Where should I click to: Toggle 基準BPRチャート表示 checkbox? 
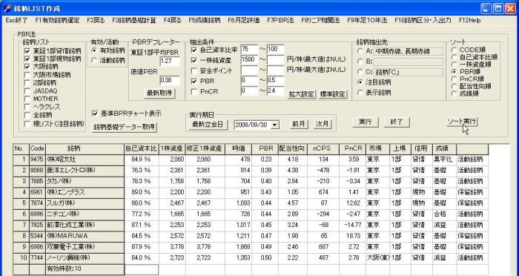(x=95, y=114)
